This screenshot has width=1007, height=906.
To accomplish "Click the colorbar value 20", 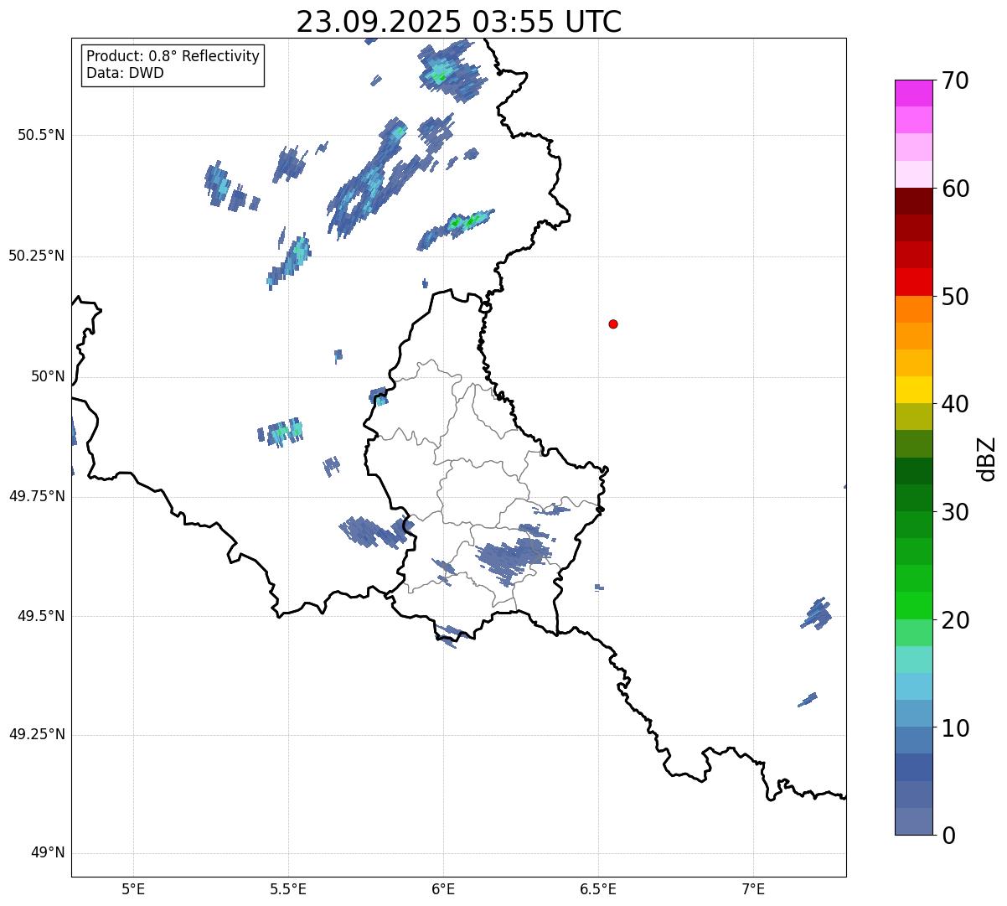I will point(955,620).
